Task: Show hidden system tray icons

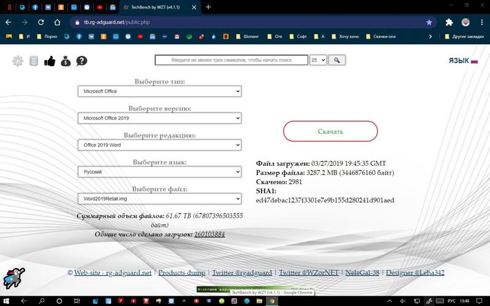Action: tap(390, 301)
